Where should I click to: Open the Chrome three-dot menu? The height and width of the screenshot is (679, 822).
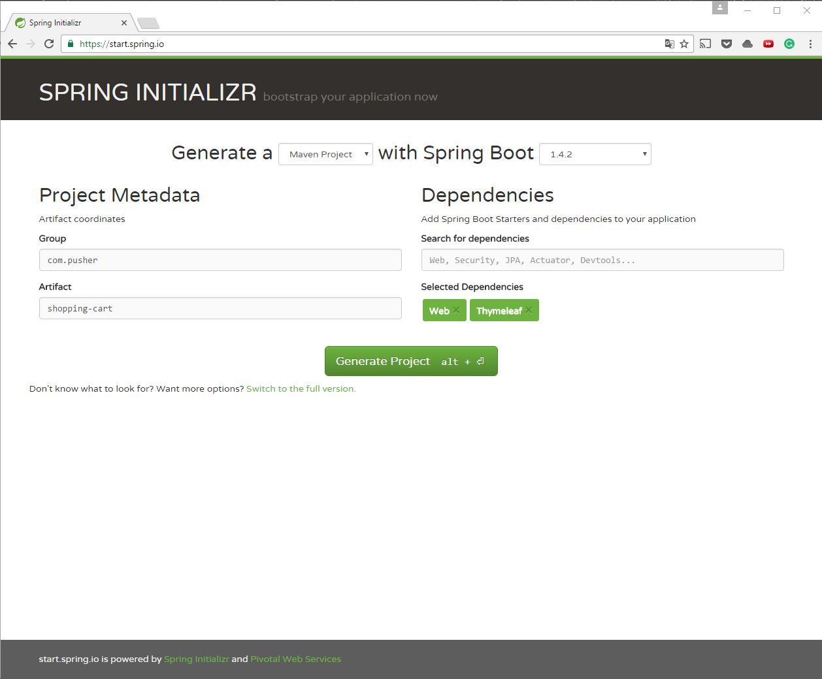[809, 44]
